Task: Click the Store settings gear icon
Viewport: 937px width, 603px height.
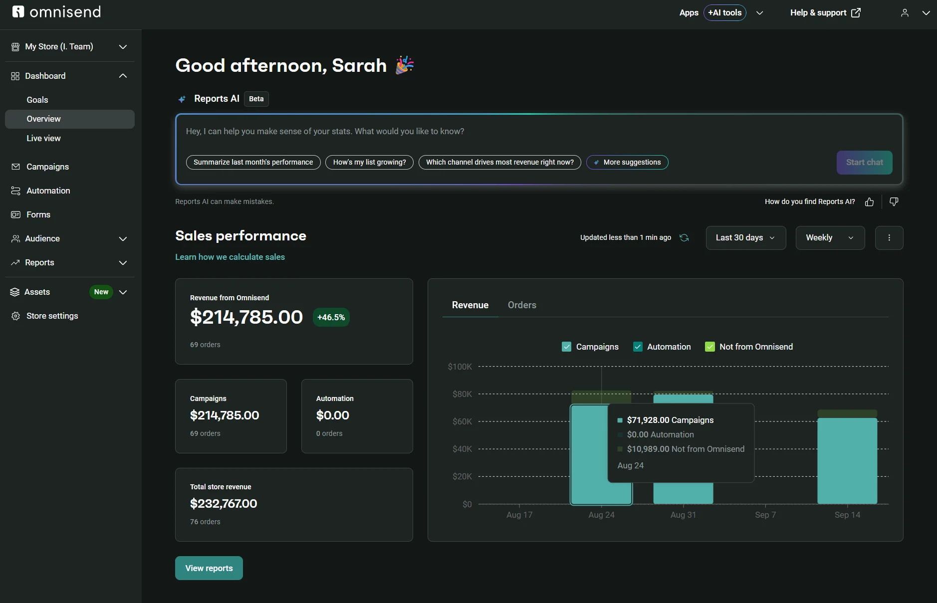Action: pos(15,316)
